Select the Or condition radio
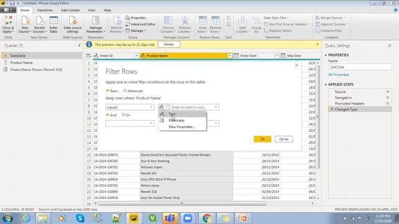Screen dimensions: 399x224 123,114
